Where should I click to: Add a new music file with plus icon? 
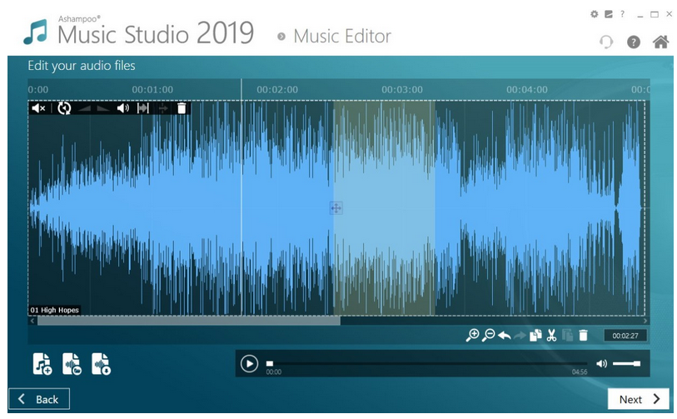point(42,364)
